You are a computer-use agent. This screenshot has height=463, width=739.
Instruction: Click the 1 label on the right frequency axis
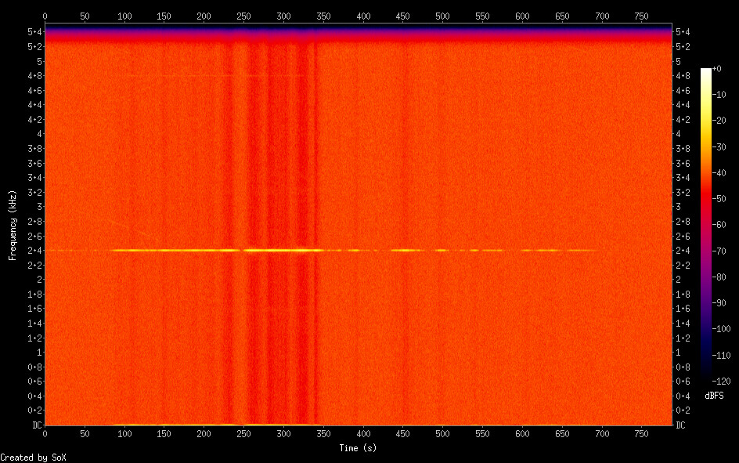tap(678, 353)
